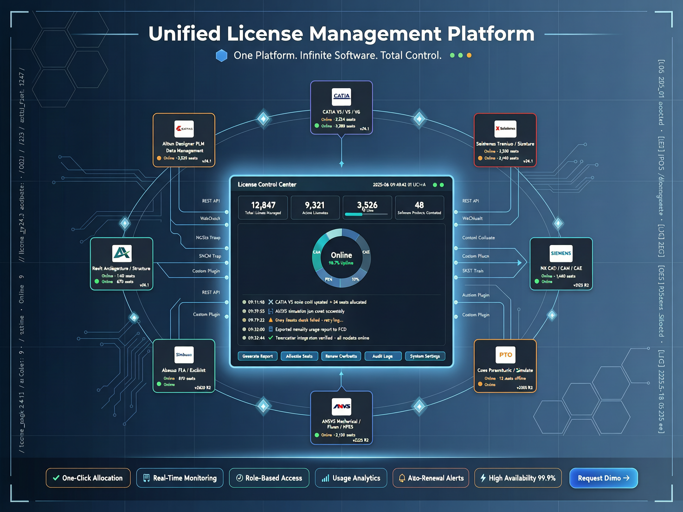Click the orange status dot on the Data Management card
This screenshot has width=683, height=512.
(159, 158)
